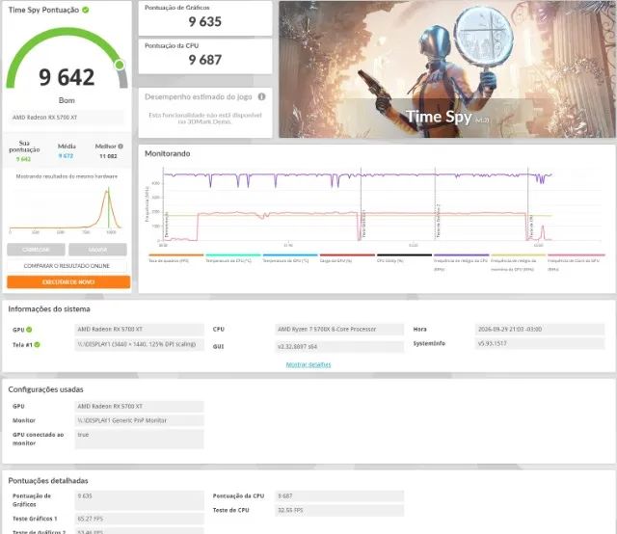Click the Mostrando resultados do mesmo hardware text
The image size is (617, 534).
67,176
